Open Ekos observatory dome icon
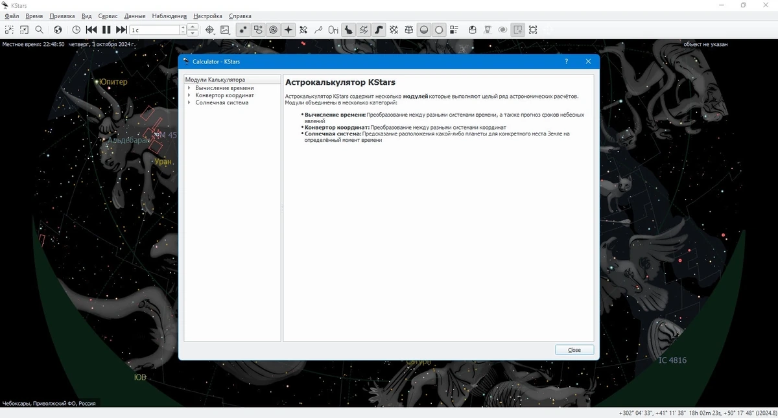This screenshot has height=418, width=778. coord(473,30)
